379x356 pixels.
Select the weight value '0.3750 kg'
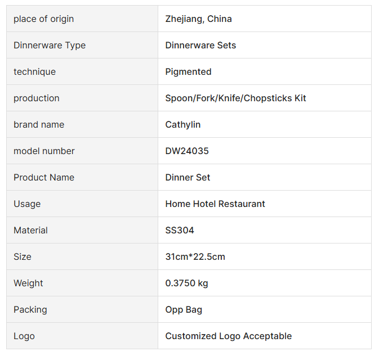[x=186, y=283]
